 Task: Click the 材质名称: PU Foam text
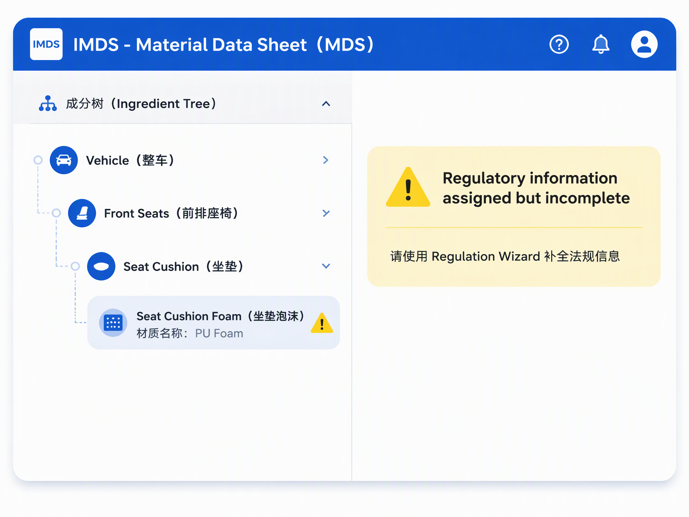coord(190,333)
